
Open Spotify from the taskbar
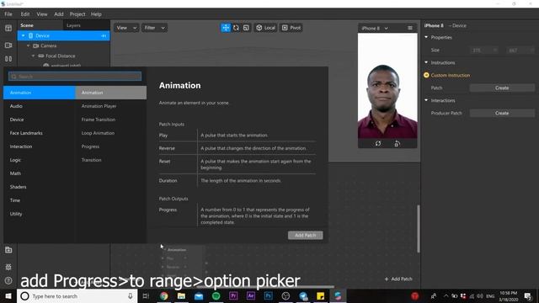[216, 295]
